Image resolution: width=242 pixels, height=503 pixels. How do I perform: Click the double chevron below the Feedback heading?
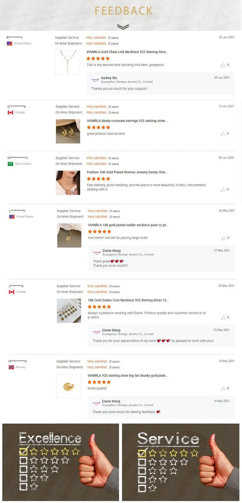pyautogui.click(x=123, y=27)
